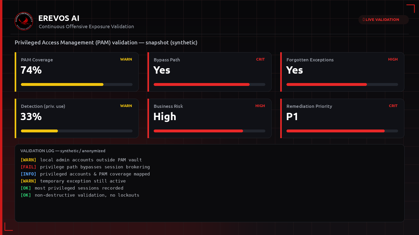The height and width of the screenshot is (235, 419).
Task: Click the Audax Cybersecurity logo icon
Action: [x=24, y=21]
